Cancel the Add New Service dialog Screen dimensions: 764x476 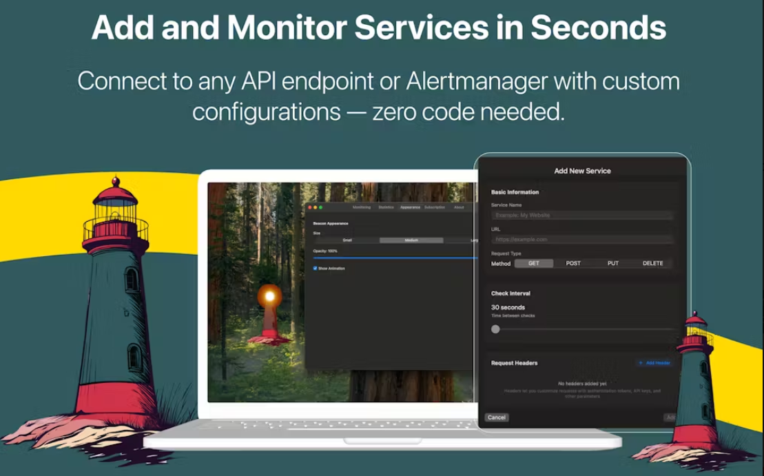497,417
